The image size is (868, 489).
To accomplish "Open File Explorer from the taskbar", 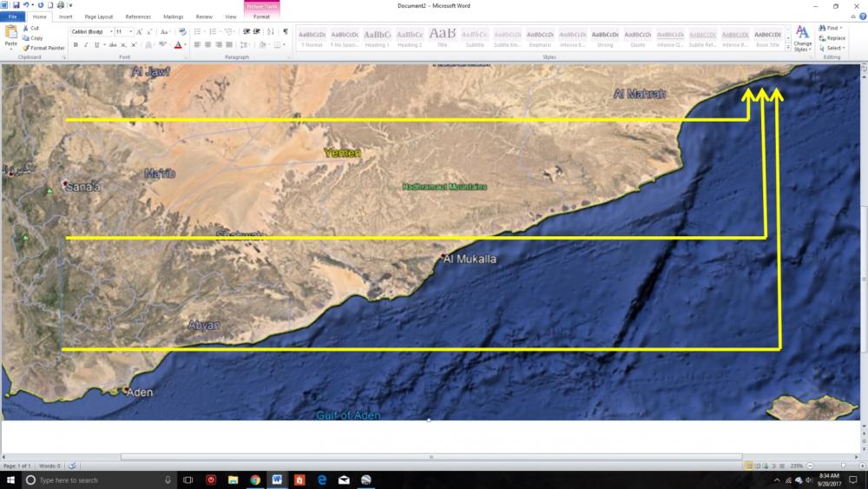I will (233, 480).
